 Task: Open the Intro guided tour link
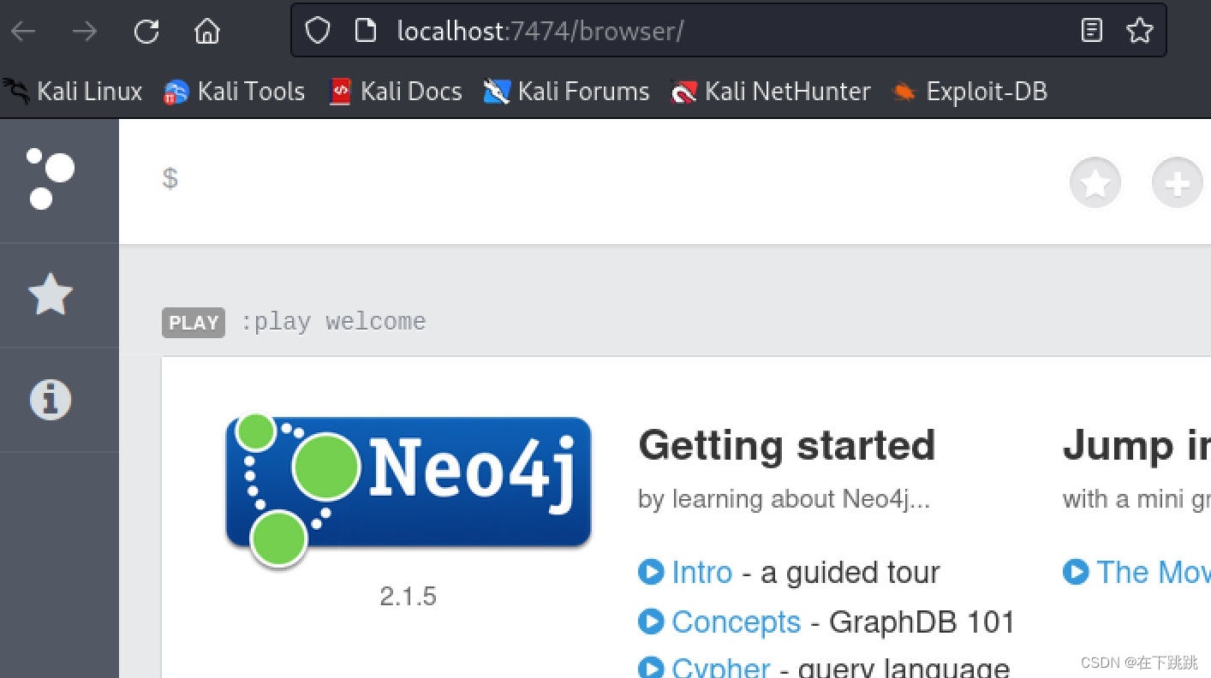tap(702, 572)
